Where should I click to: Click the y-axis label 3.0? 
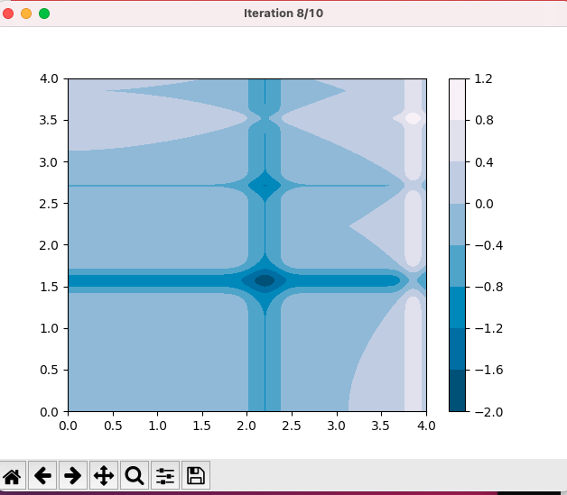[49, 162]
